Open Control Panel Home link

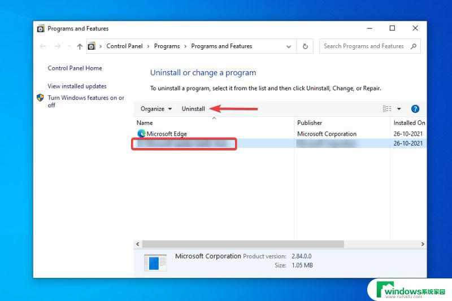[75, 68]
